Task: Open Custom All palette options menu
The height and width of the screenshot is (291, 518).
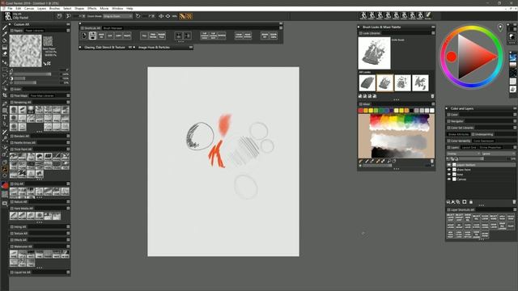Action: [x=68, y=24]
